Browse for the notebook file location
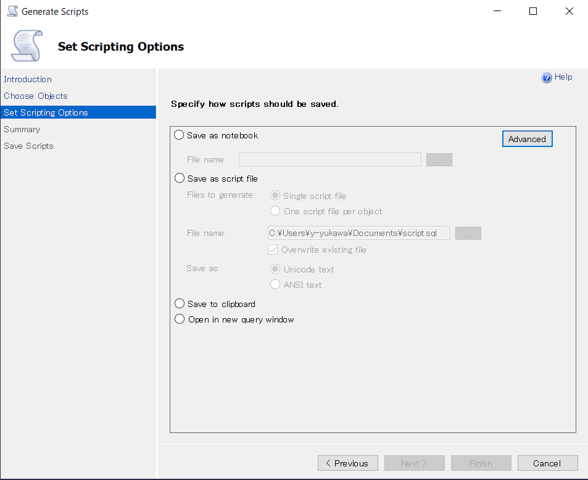 [x=439, y=159]
